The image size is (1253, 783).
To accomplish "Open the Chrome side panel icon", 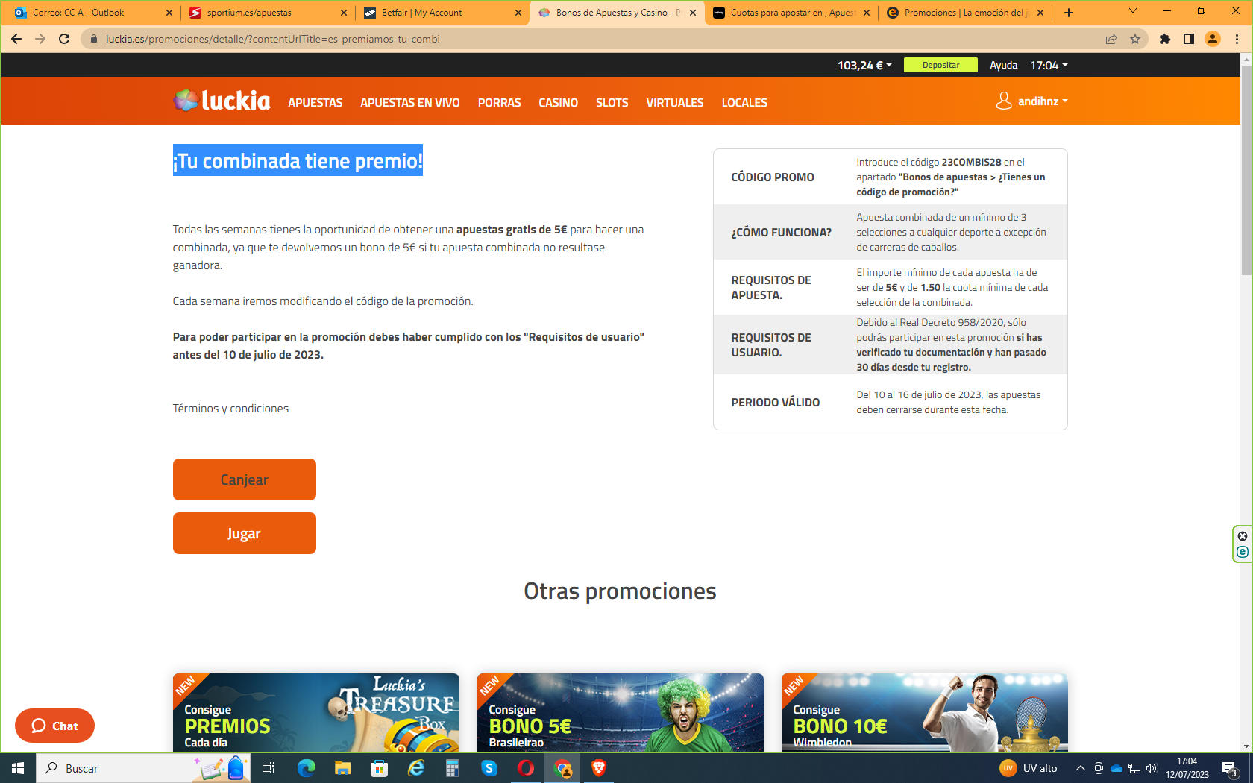I will (x=1189, y=39).
